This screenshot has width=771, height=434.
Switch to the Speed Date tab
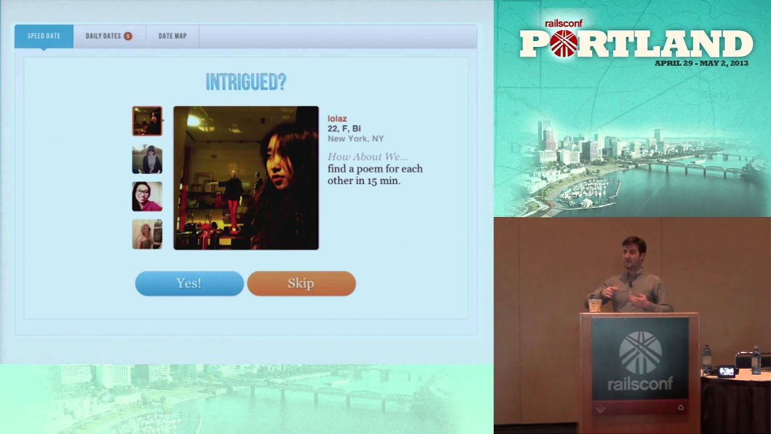[x=44, y=36]
